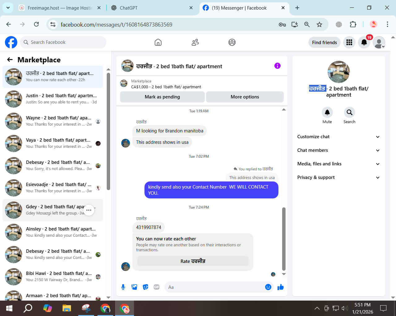
Task: Open Windows taskbar search
Action: (x=28, y=308)
